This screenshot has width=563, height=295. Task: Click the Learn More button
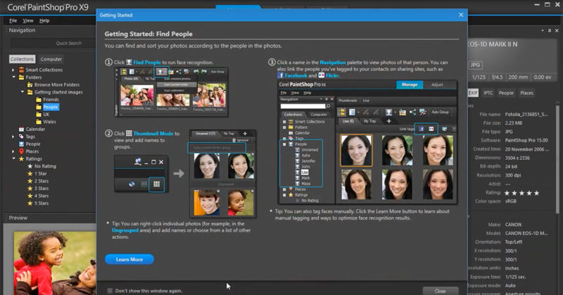[129, 259]
